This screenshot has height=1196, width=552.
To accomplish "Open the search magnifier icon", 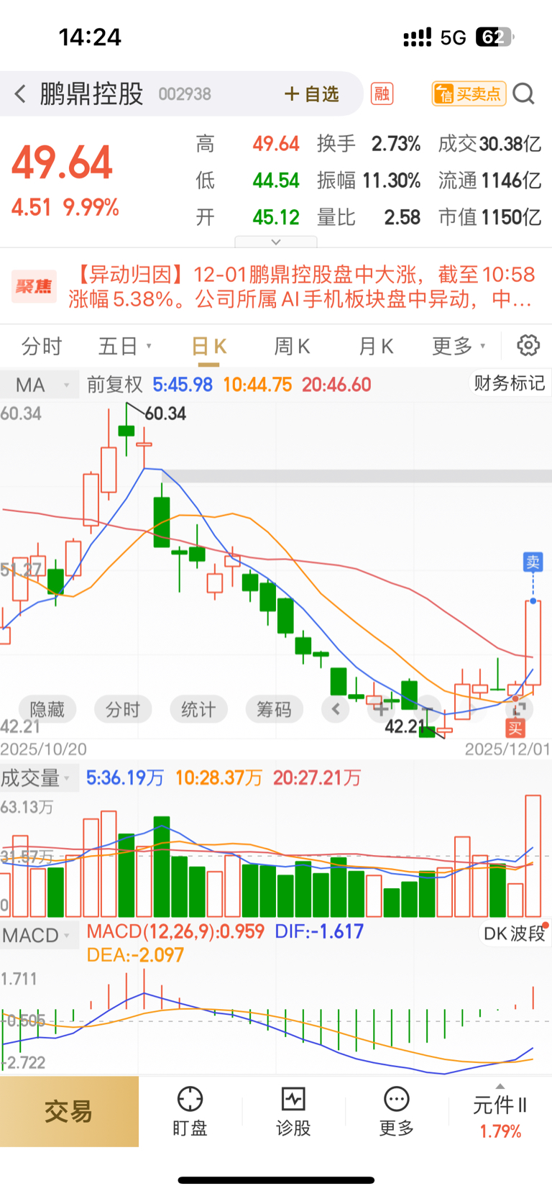I will tap(524, 93).
